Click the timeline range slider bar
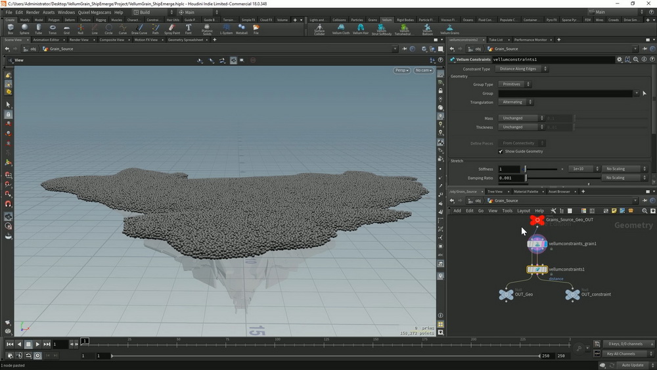Viewport: 657px width, 370px height. (325, 356)
